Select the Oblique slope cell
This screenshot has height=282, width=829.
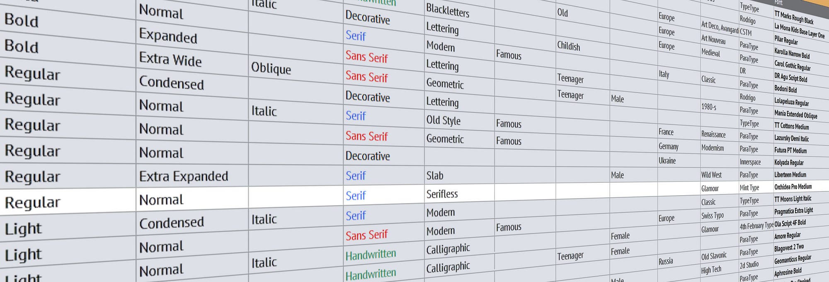click(x=271, y=68)
